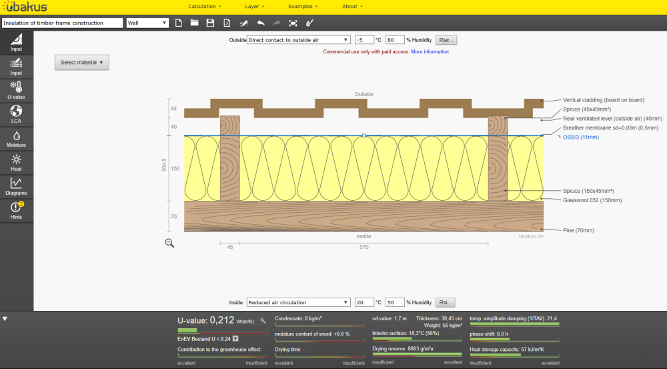
Task: Click the wrench icon beside the U-value
Action: 263,321
